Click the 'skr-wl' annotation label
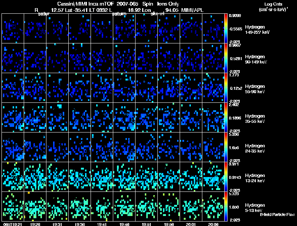297x226 pixels. pos(157,14)
